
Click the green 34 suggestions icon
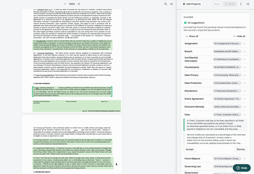185,23
